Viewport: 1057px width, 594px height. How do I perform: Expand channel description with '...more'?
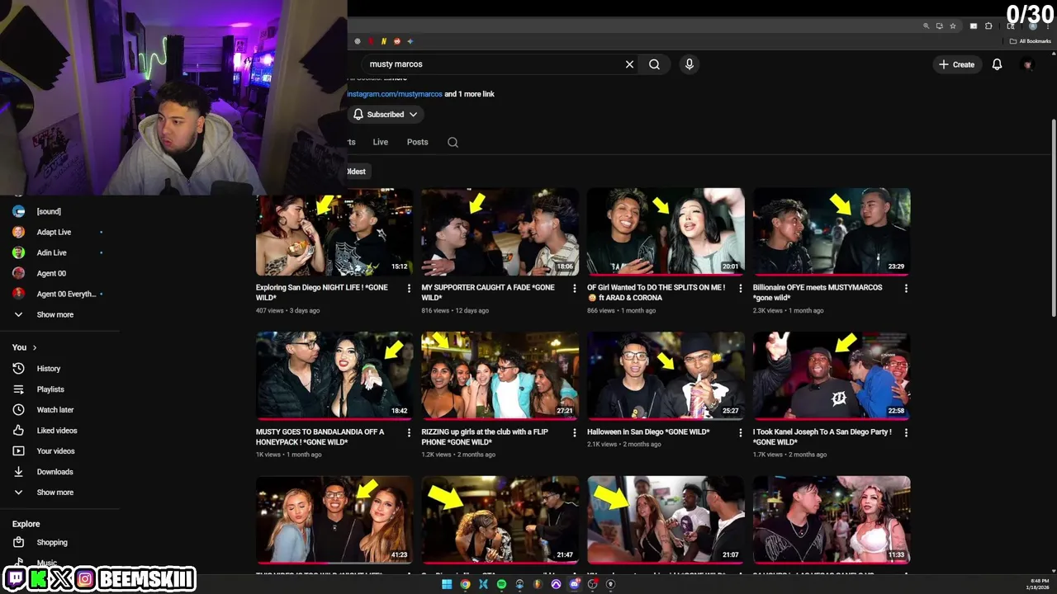tap(396, 78)
